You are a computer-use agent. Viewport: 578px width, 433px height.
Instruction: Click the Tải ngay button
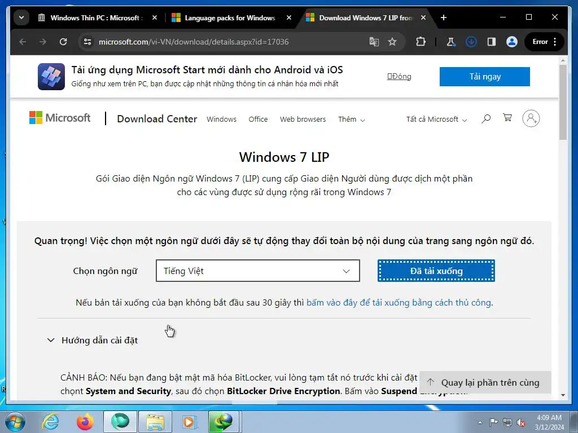click(x=484, y=77)
